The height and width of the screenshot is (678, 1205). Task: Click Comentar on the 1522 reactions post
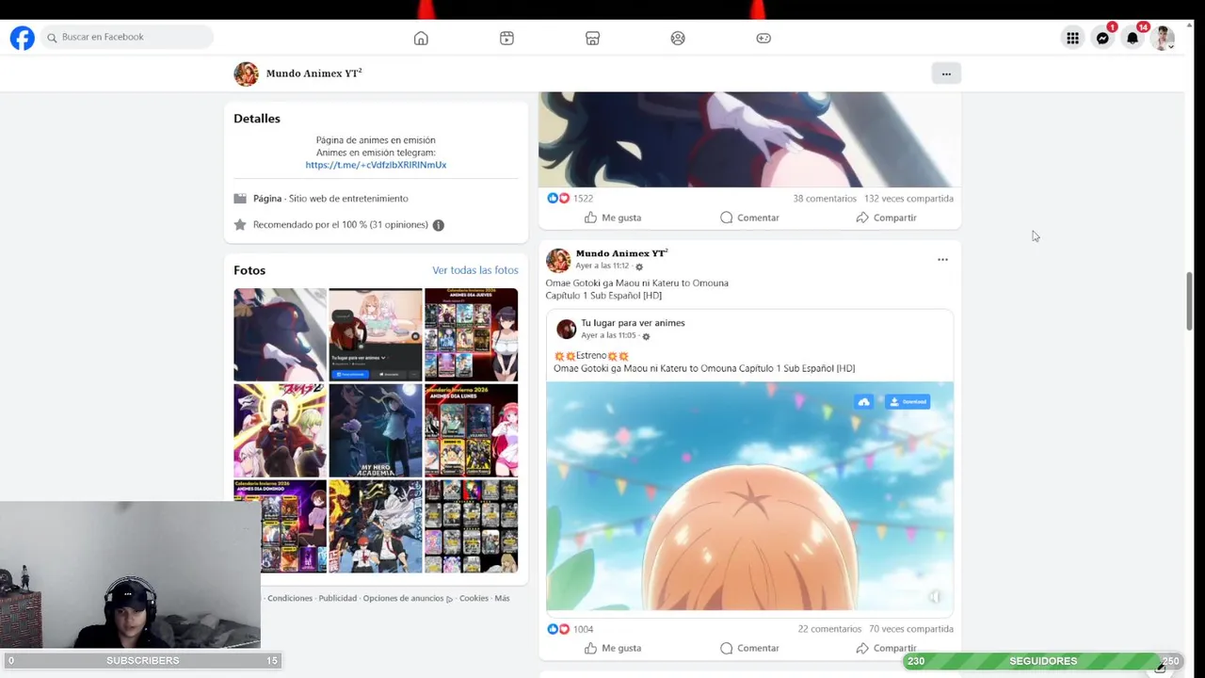(x=749, y=218)
